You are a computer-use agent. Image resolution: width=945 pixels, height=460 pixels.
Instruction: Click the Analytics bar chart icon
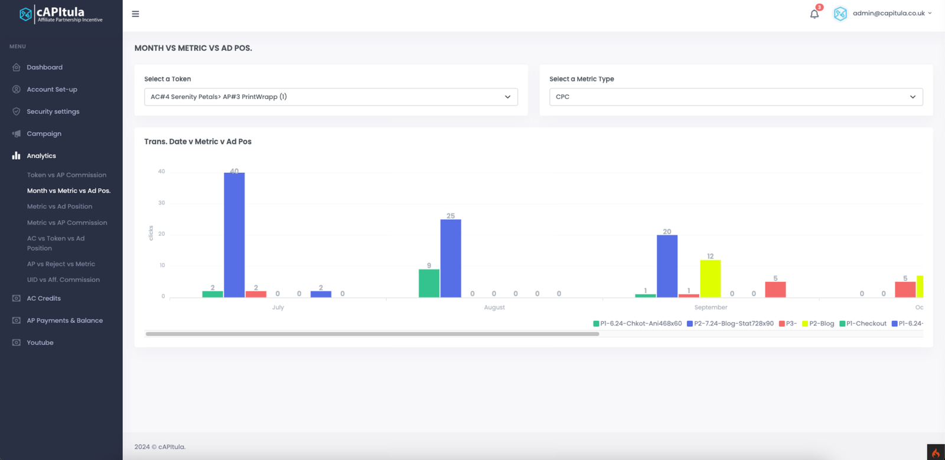(x=17, y=156)
